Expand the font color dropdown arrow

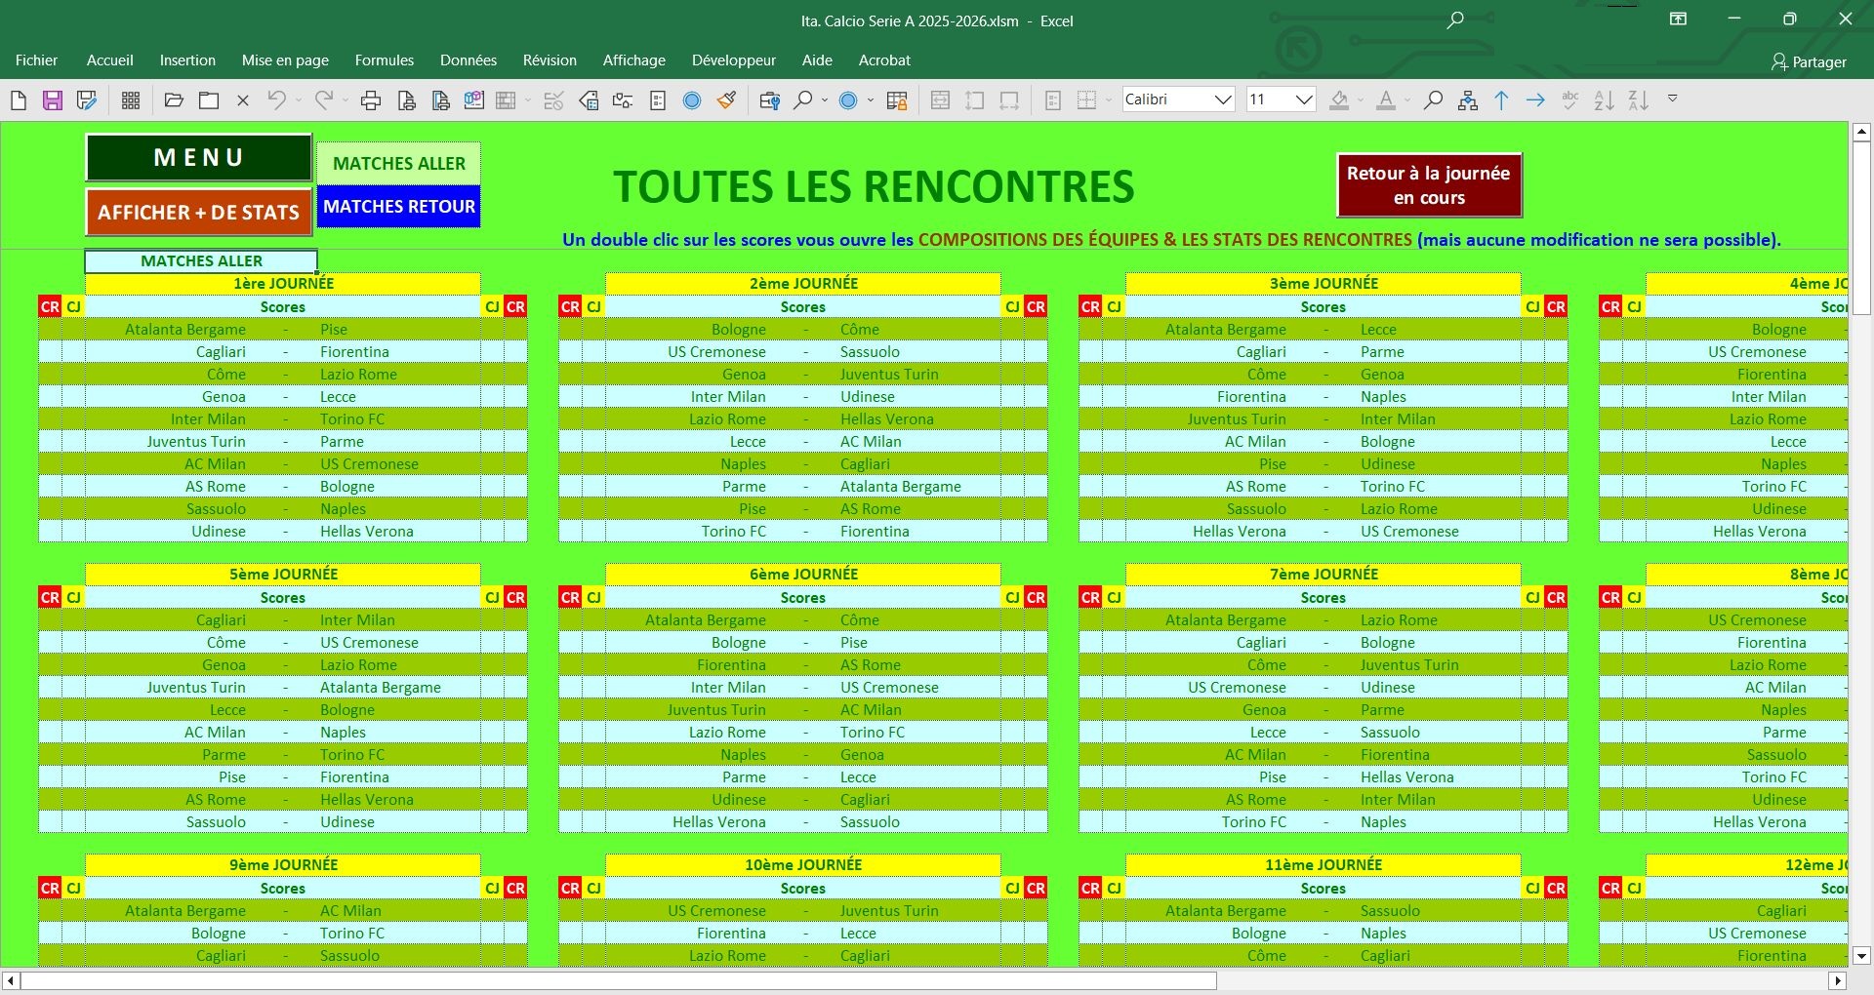pos(1407,99)
